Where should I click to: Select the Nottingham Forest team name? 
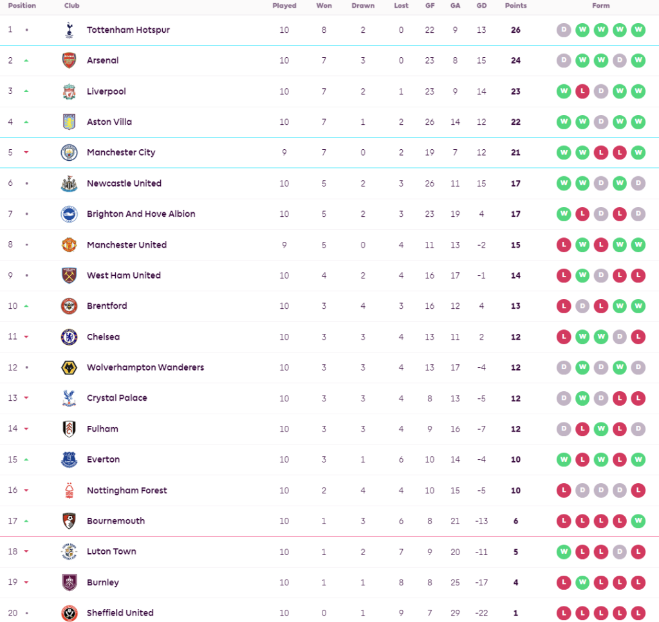[x=127, y=490]
